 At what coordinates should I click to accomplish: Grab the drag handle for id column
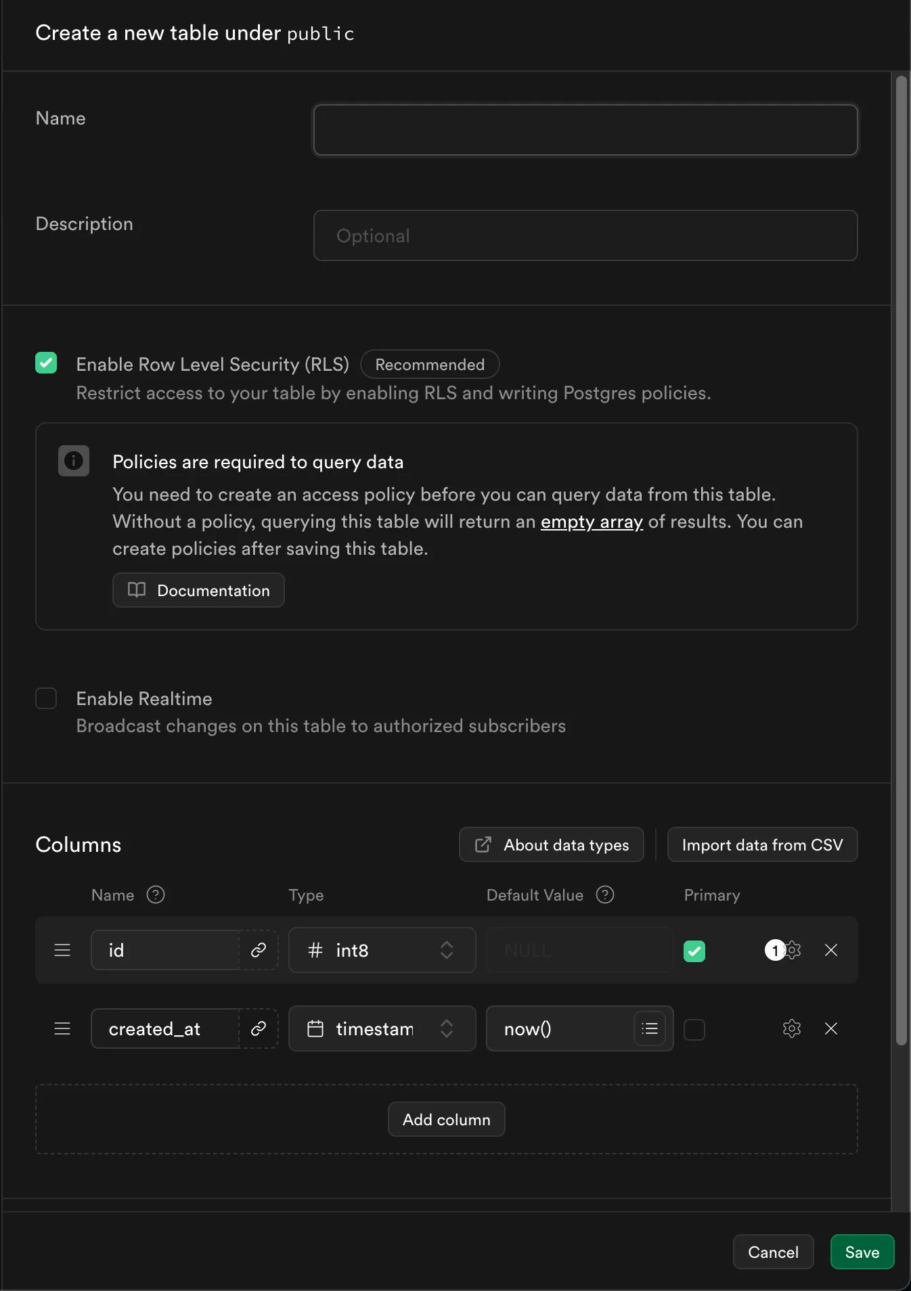[62, 950]
